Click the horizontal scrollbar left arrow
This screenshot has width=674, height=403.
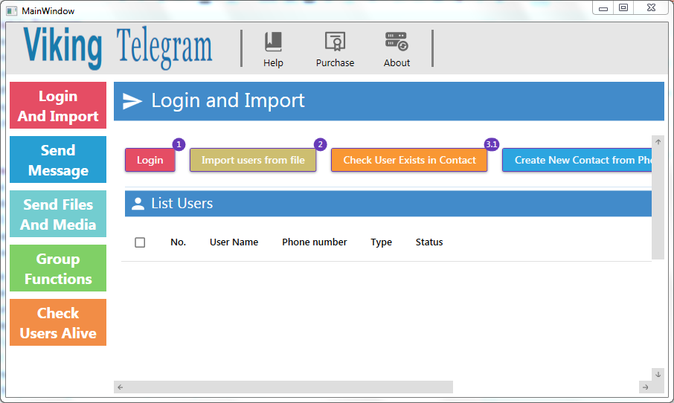tap(121, 387)
